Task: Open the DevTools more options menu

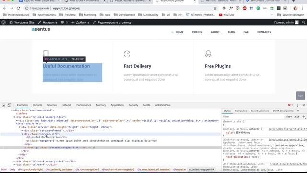Action: coord(298,105)
